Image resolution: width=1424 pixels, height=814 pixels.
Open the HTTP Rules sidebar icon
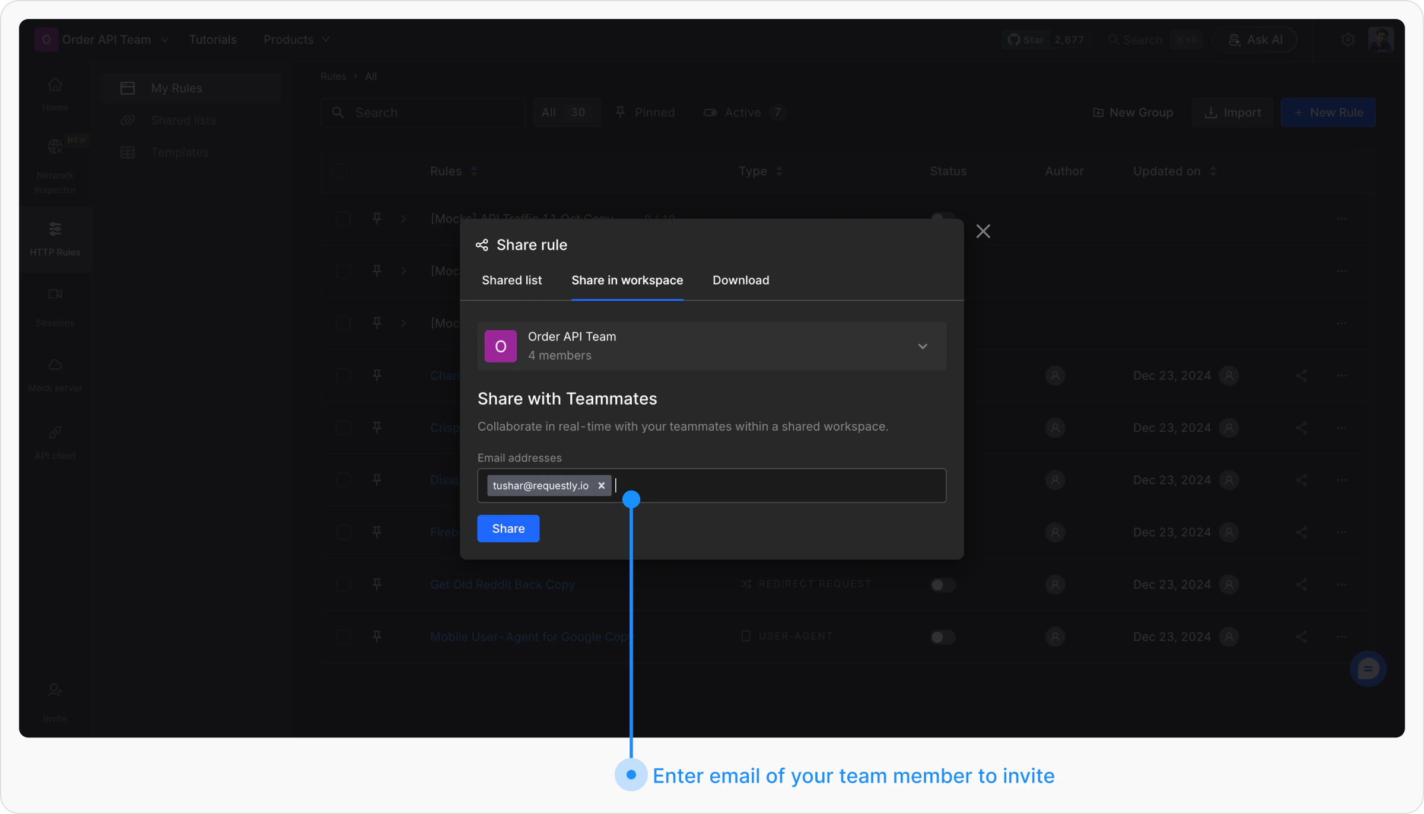[55, 239]
